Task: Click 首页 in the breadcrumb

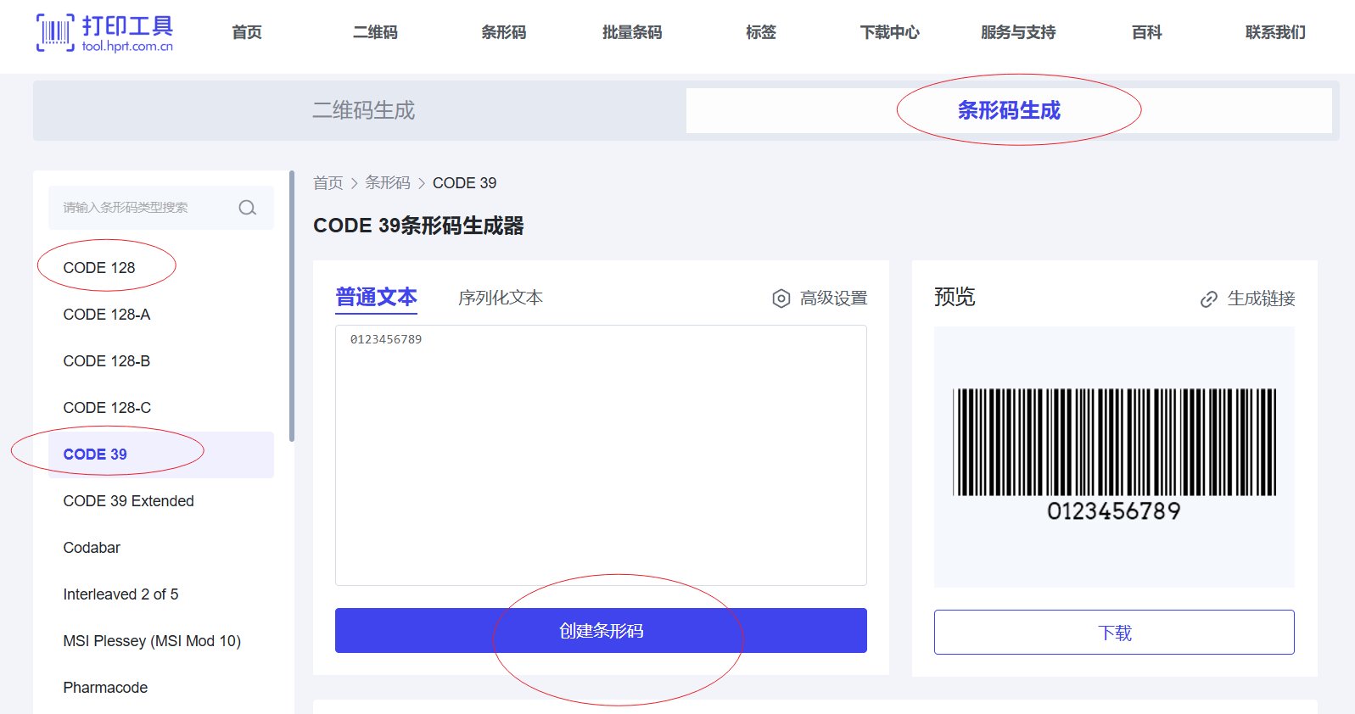Action: pyautogui.click(x=328, y=183)
